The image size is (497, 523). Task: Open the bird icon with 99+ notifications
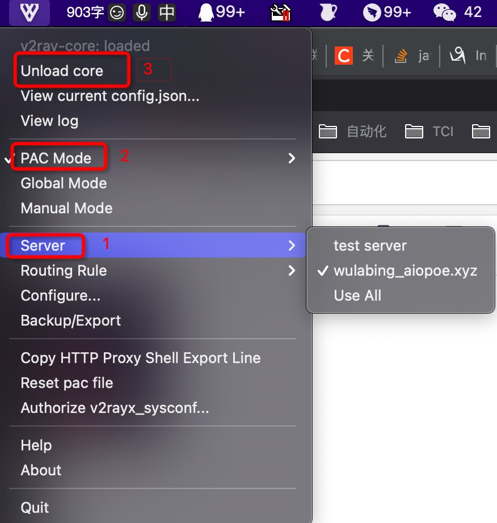387,12
